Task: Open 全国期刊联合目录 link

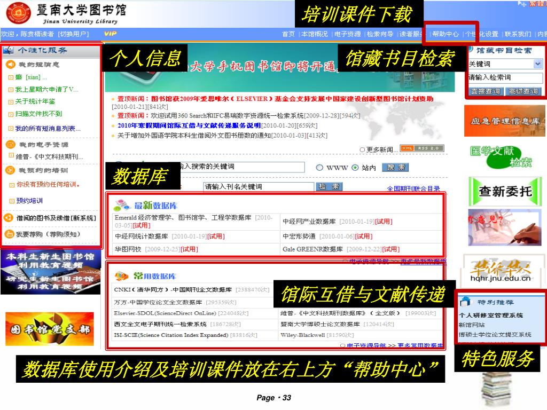Action: 413,188
